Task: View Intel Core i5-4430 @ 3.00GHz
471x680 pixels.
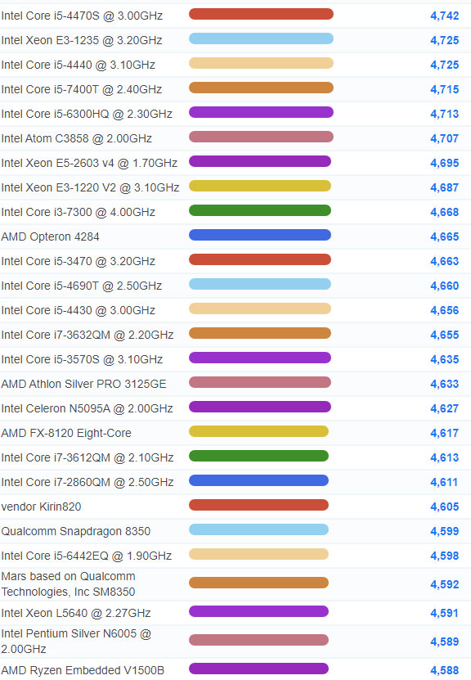Action: pyautogui.click(x=78, y=310)
